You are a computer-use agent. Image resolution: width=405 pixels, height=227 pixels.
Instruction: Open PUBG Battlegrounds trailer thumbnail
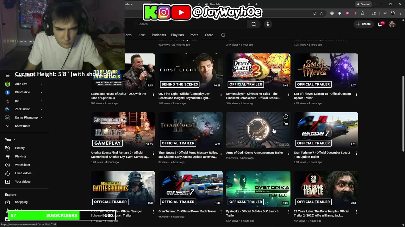point(123,189)
